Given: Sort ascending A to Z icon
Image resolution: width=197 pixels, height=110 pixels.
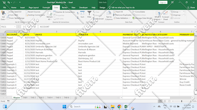Looking at the screenshot, I should 78,13.
